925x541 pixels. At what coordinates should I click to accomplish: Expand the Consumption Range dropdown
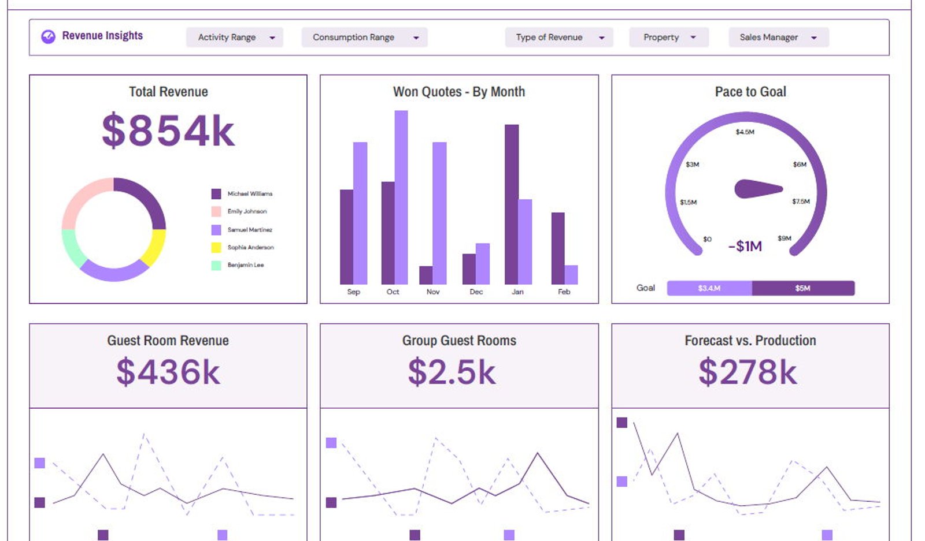(x=364, y=37)
